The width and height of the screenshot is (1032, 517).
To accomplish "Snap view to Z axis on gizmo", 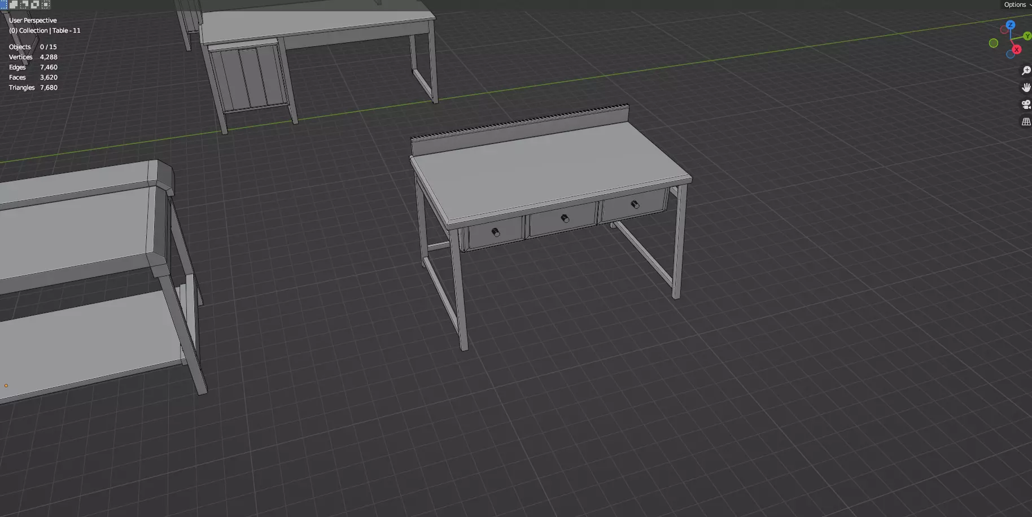I will [1011, 25].
